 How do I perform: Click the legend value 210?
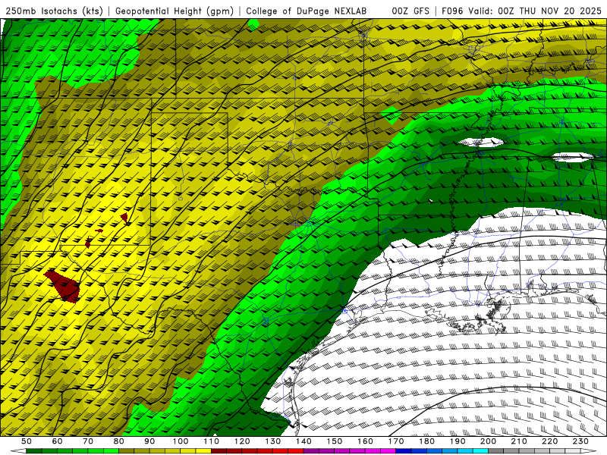(x=519, y=441)
